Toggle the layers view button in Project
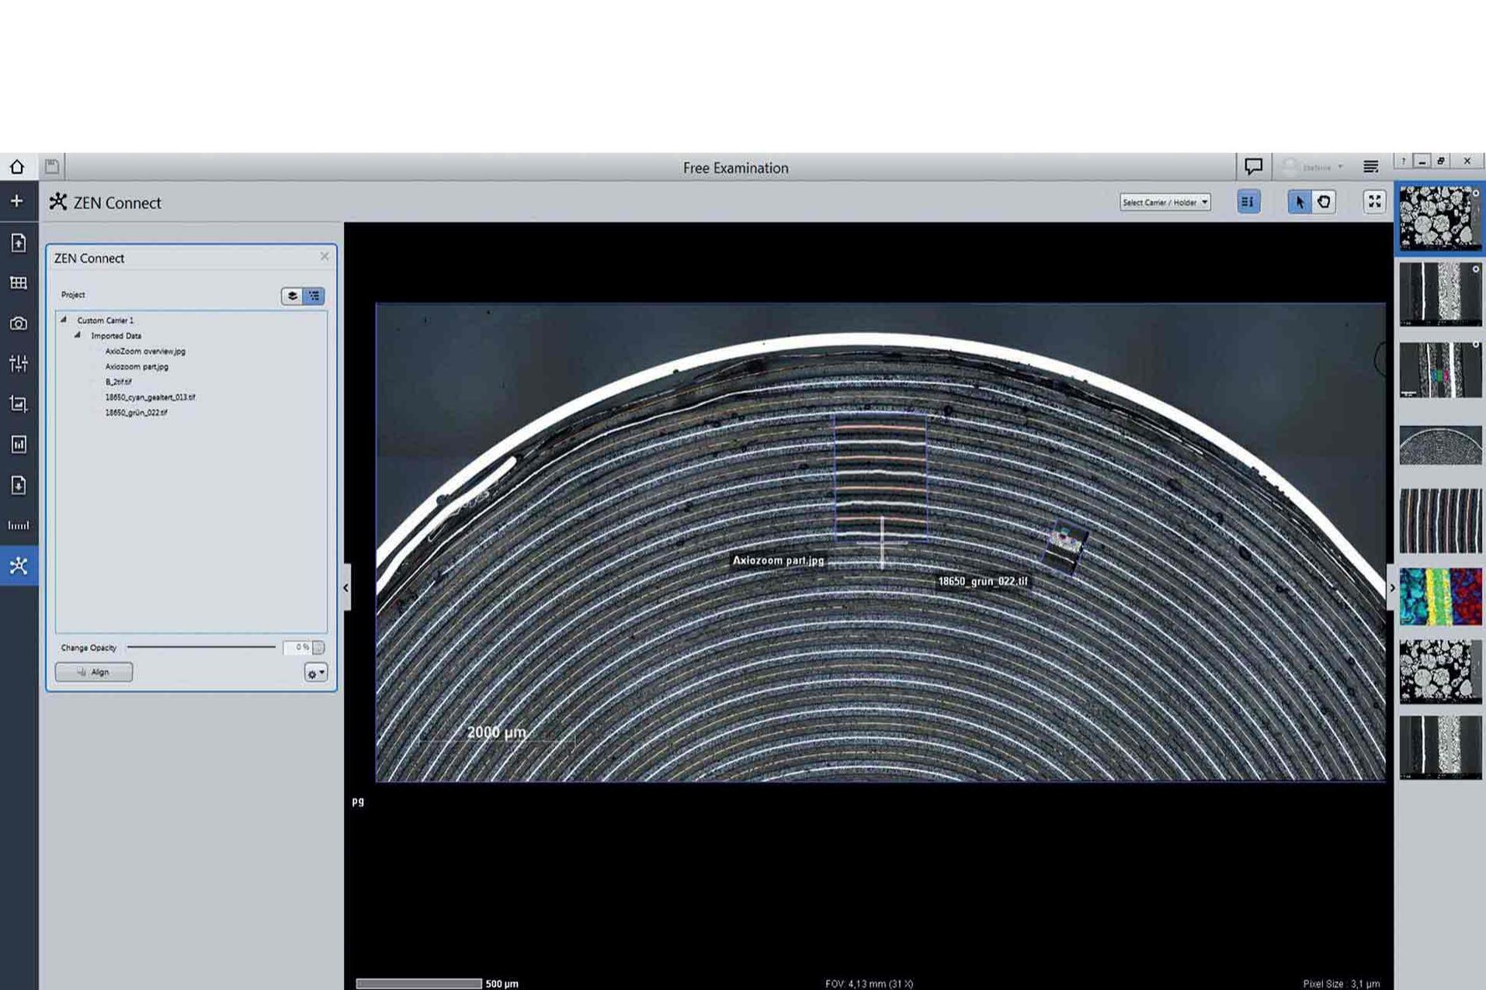The width and height of the screenshot is (1486, 990). [292, 296]
